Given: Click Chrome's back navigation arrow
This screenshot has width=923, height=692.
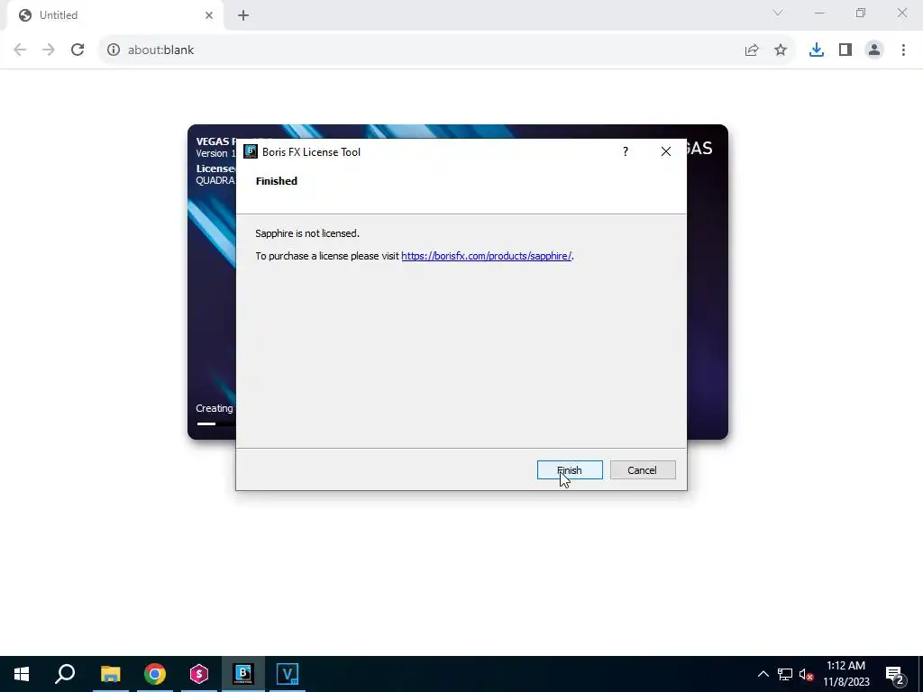Looking at the screenshot, I should [20, 50].
